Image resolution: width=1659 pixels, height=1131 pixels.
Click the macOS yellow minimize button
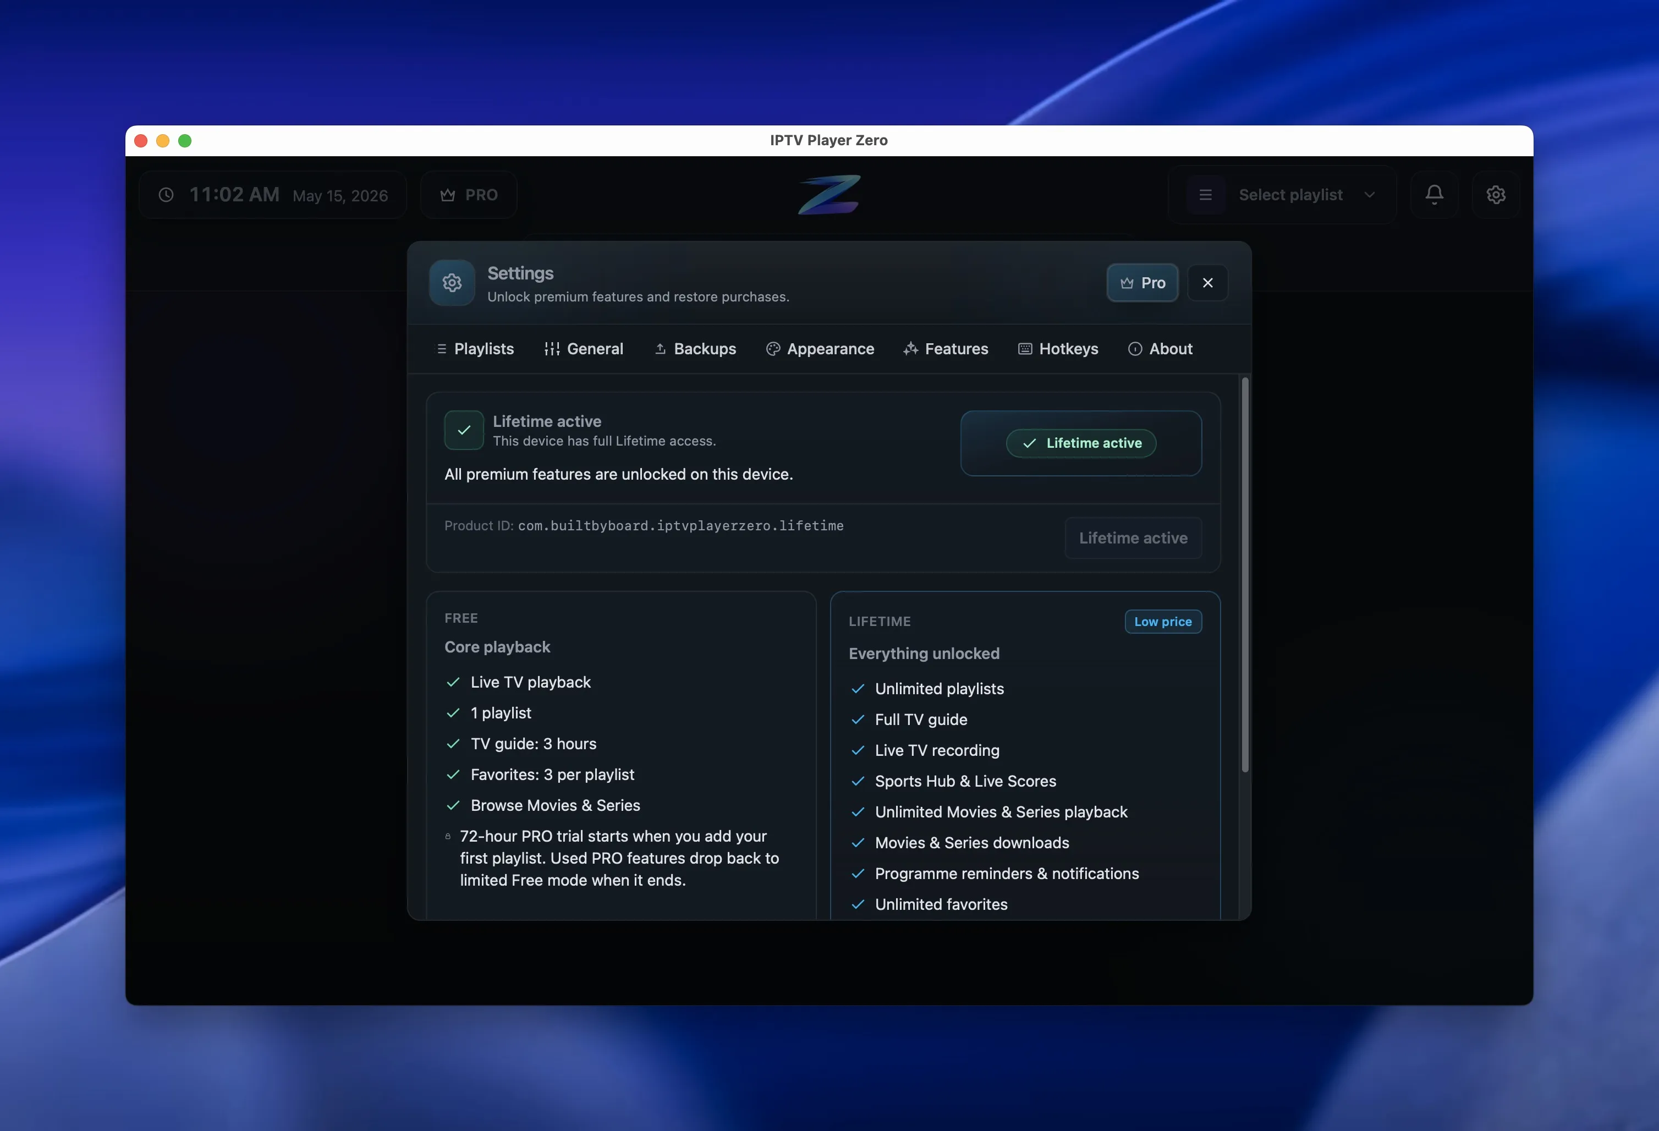point(163,141)
